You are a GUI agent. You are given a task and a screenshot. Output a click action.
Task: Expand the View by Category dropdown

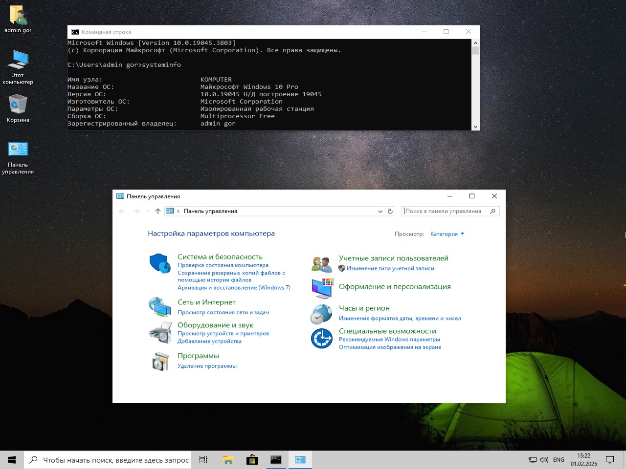tap(447, 234)
